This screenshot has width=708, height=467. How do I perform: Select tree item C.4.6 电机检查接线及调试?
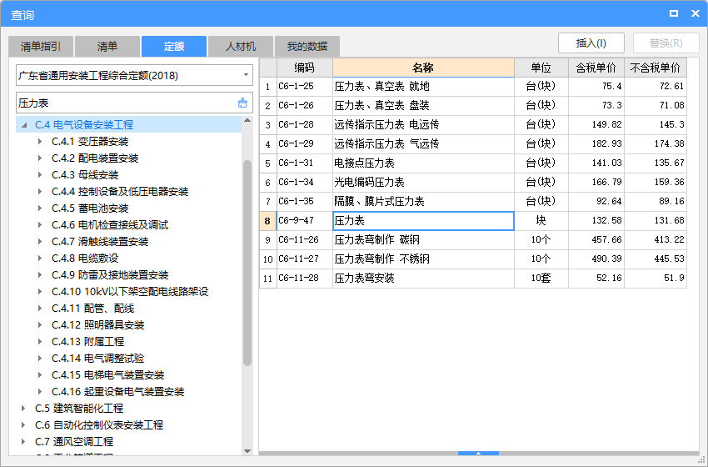110,225
